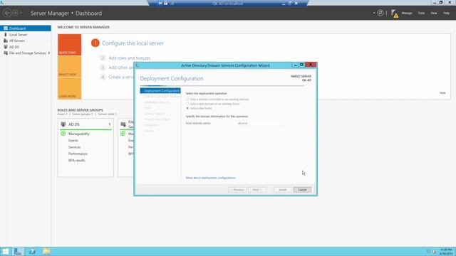456x256 pixels.
Task: Open notifications flag with warning
Action: (x=394, y=14)
